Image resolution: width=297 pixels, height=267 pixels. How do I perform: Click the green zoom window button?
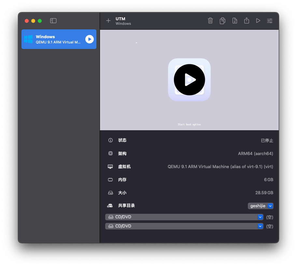[x=40, y=21]
